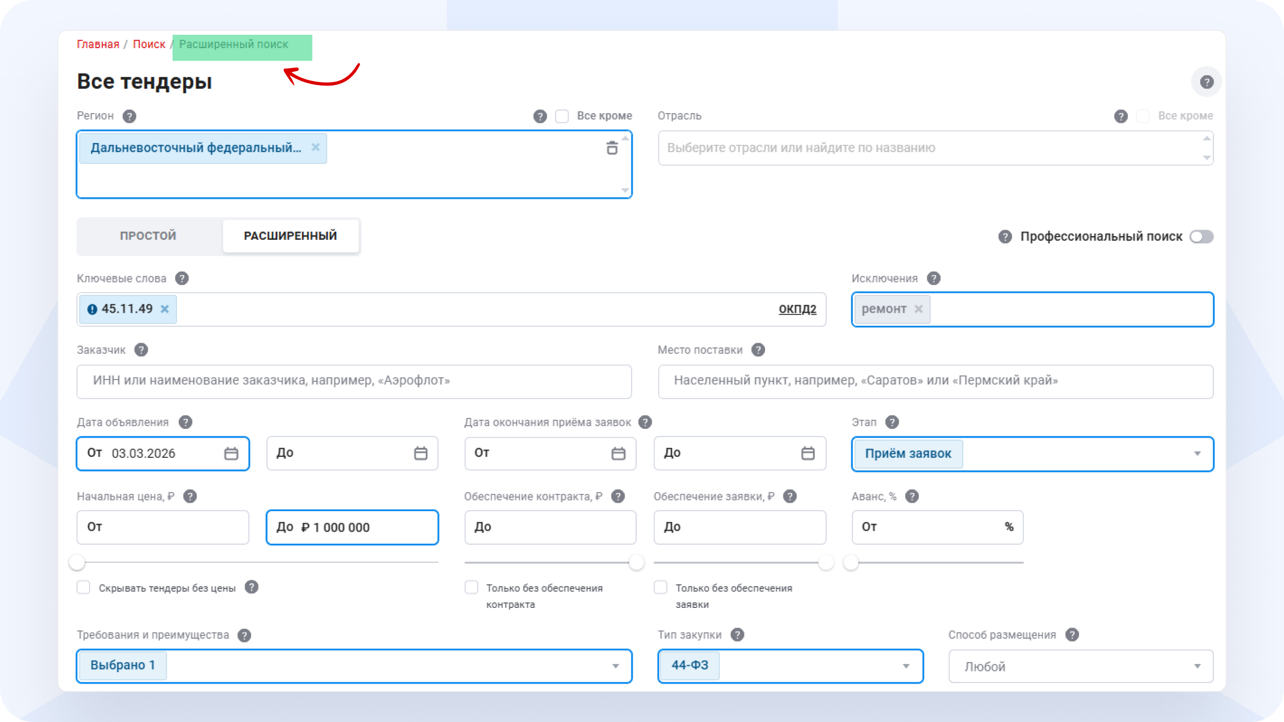The image size is (1284, 722).
Task: Open calendar for Дата объявления От field
Action: click(231, 453)
